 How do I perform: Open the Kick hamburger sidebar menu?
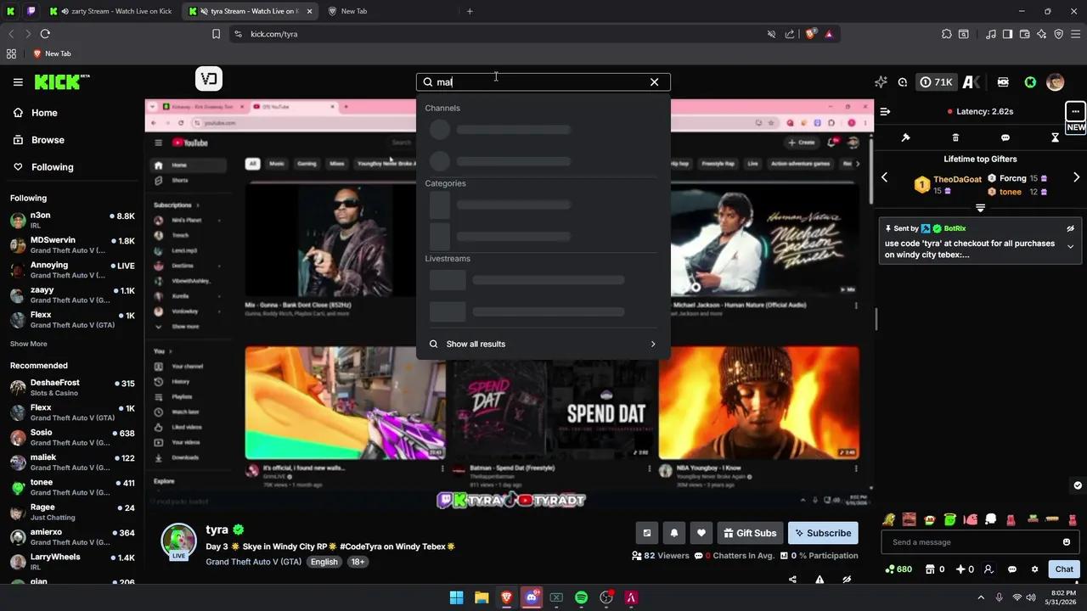coord(18,82)
